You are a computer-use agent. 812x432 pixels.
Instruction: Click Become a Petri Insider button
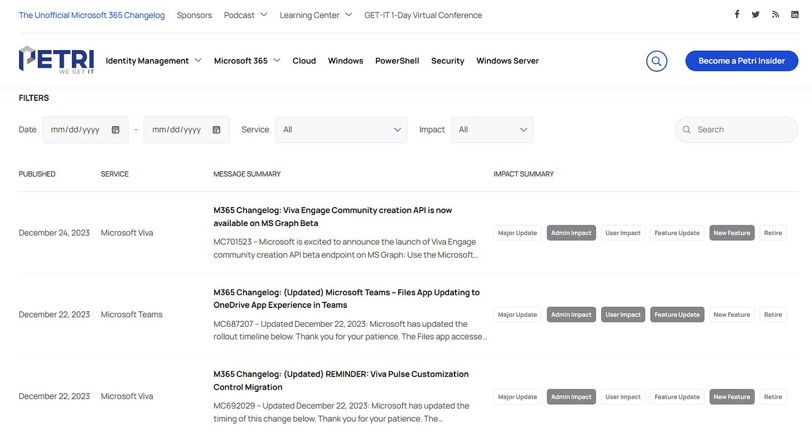(x=742, y=61)
